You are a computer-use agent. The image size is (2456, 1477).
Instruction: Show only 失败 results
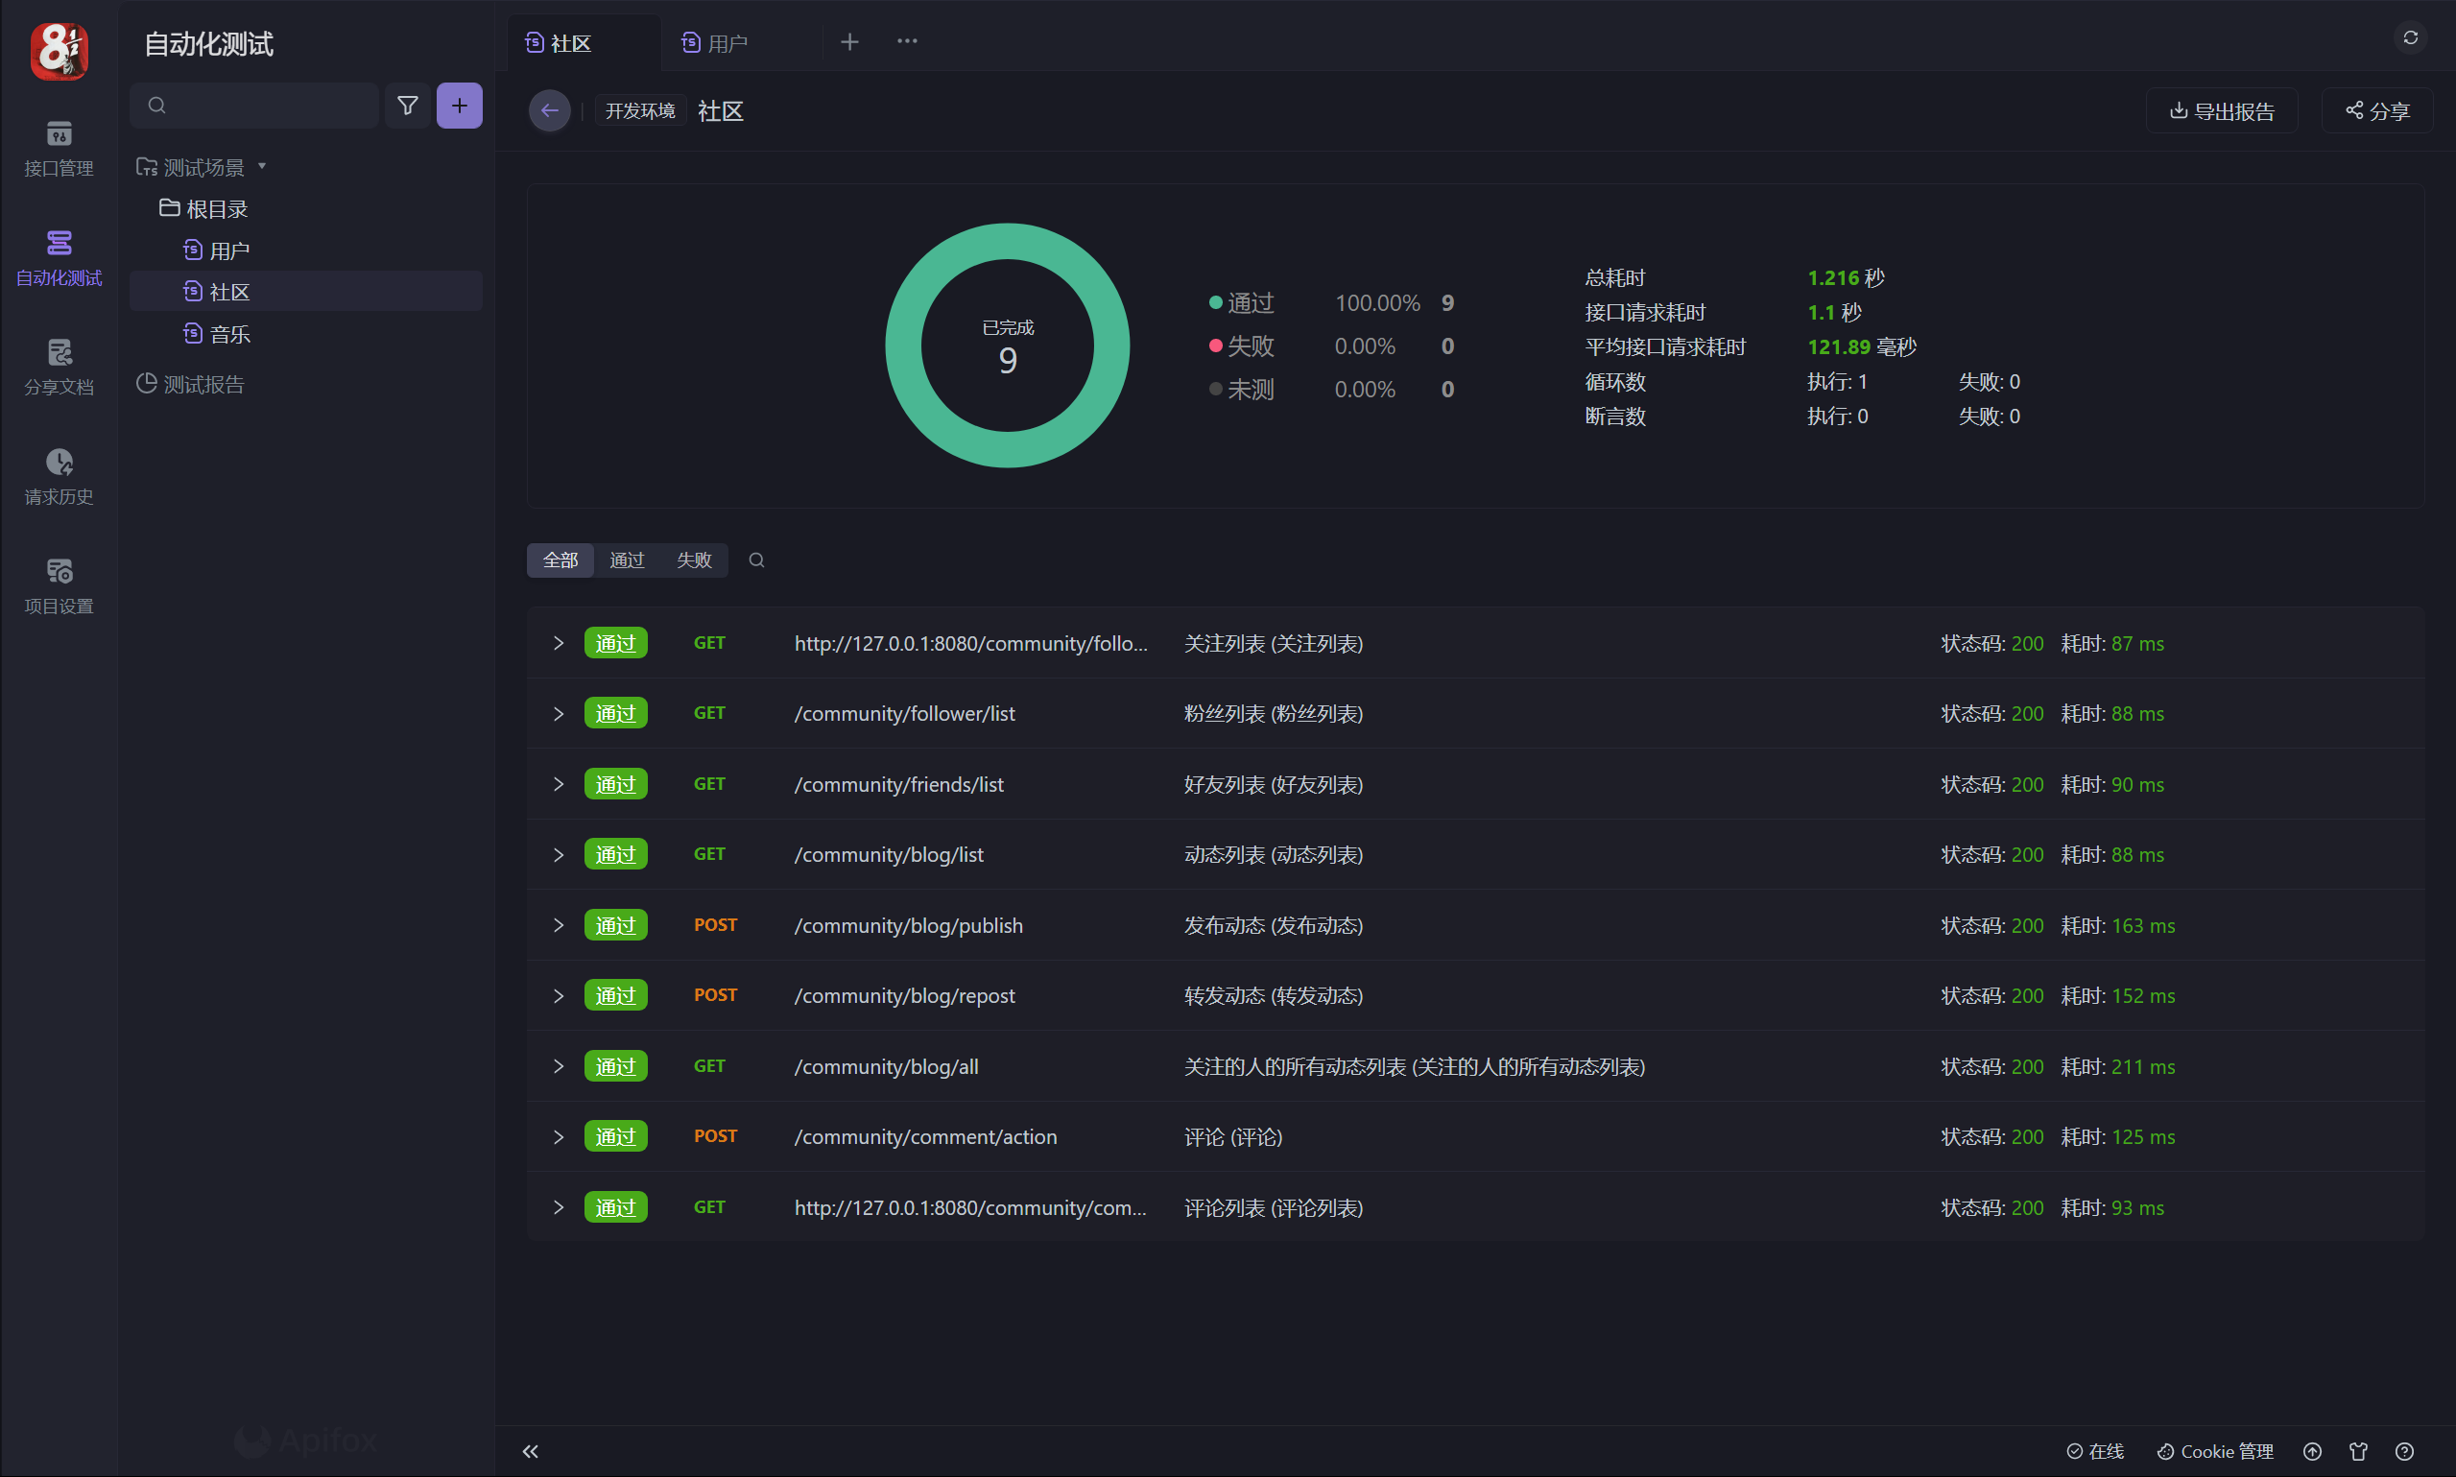[694, 560]
